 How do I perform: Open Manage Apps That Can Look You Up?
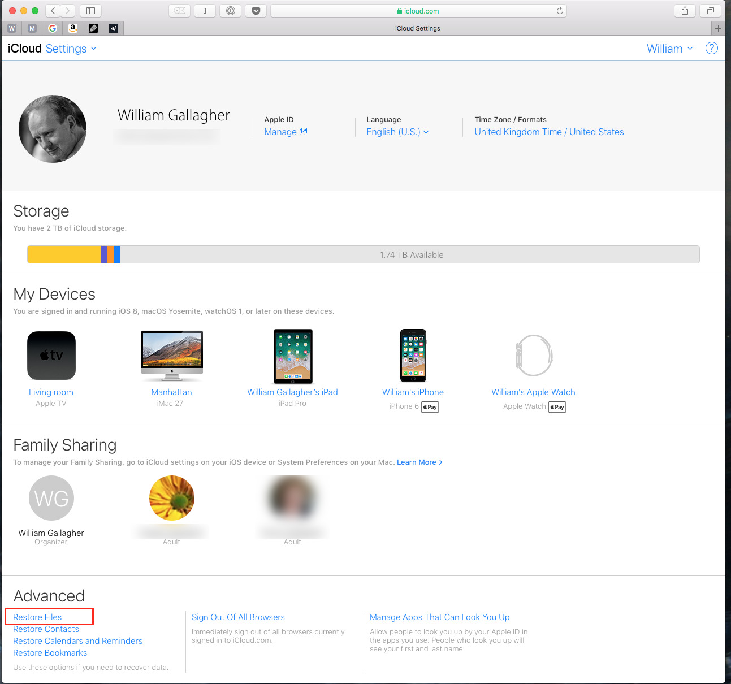(440, 617)
